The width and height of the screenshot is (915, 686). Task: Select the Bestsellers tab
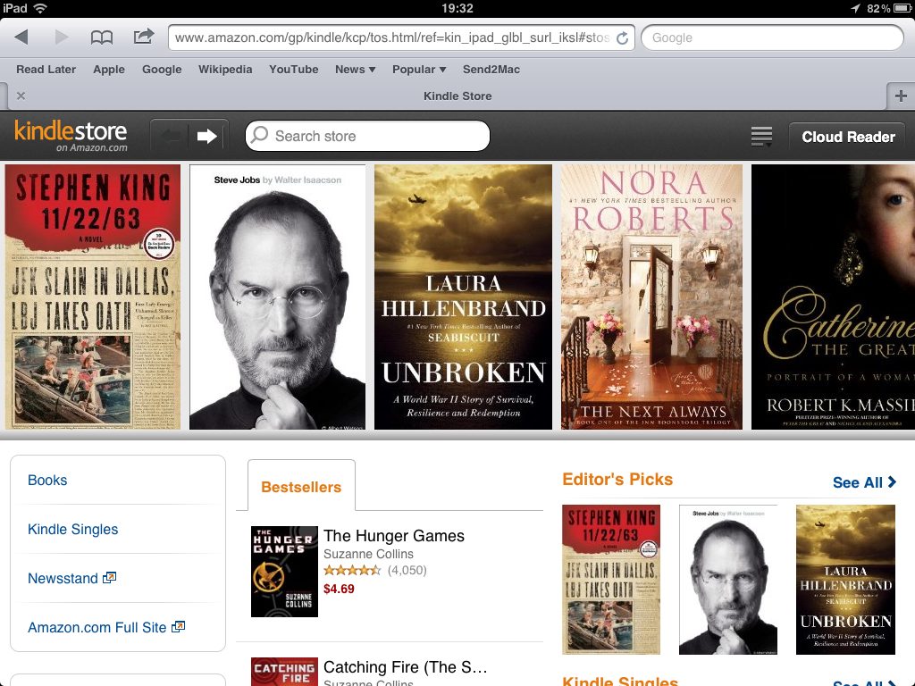coord(301,487)
